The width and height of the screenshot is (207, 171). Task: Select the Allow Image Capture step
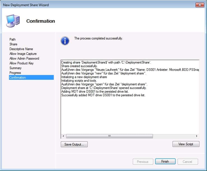pos(23,54)
